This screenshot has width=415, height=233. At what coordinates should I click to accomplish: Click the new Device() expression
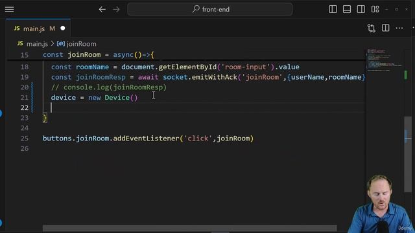point(113,98)
